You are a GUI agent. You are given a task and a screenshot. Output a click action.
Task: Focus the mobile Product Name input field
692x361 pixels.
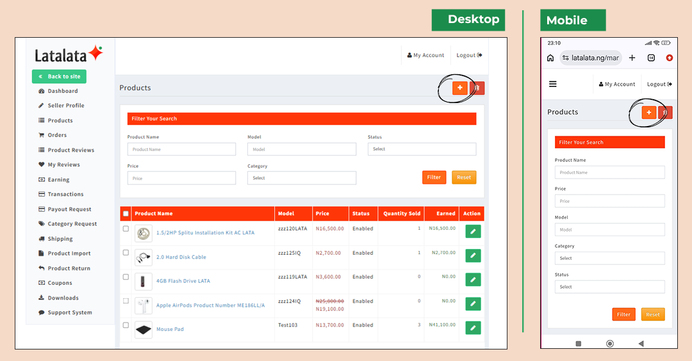tap(609, 172)
